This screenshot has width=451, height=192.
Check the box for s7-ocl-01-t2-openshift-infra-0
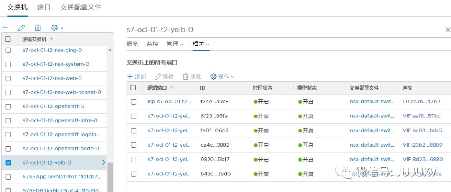coord(8,120)
